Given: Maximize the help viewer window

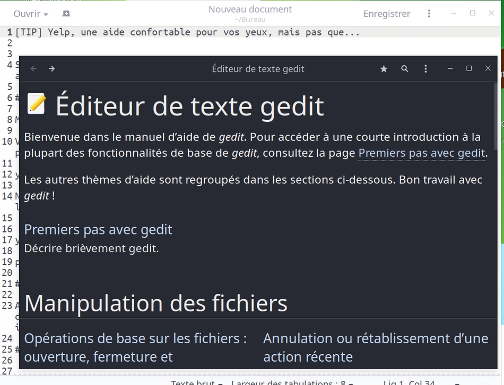Looking at the screenshot, I should (x=469, y=69).
